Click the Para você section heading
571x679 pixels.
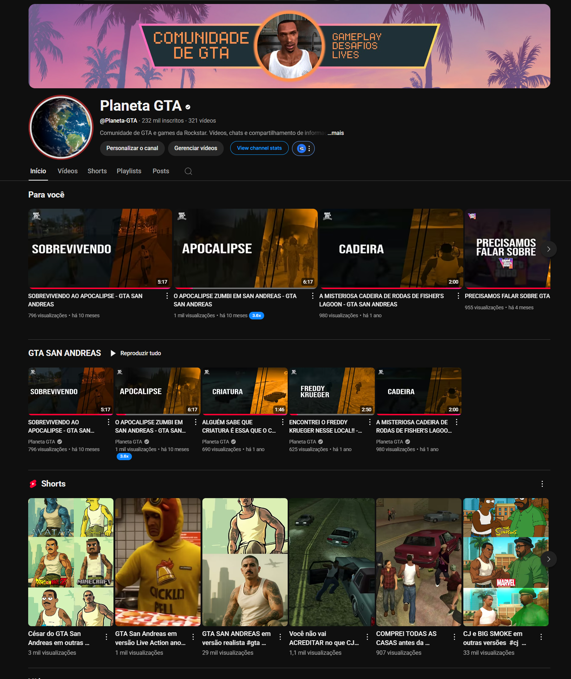click(x=46, y=195)
